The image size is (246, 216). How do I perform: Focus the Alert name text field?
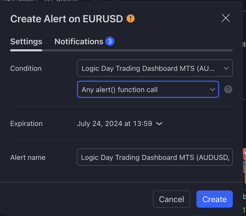click(x=155, y=157)
